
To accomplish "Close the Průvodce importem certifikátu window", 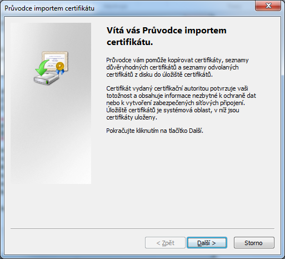I will (268, 6).
